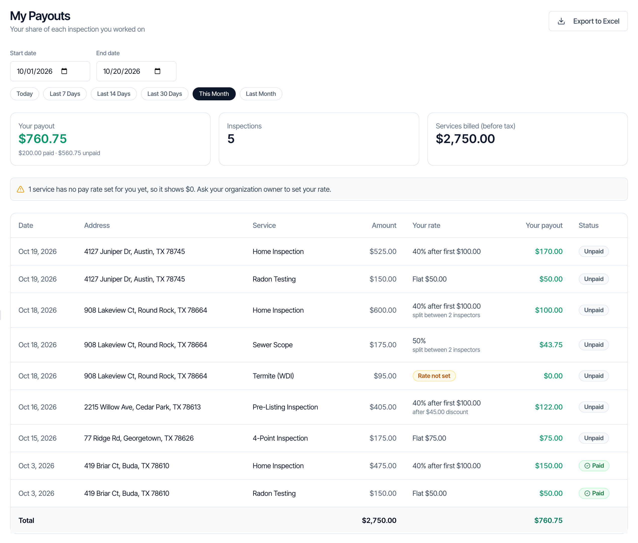Screen dimensions: 638x543
Task: Open the Start date calendar picker icon
Action: pos(64,71)
